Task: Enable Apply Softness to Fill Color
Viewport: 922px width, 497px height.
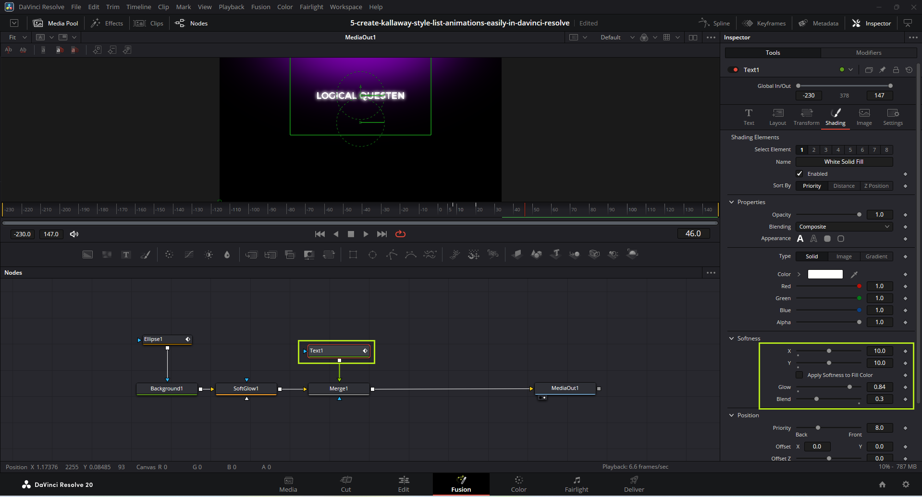Action: click(x=799, y=375)
